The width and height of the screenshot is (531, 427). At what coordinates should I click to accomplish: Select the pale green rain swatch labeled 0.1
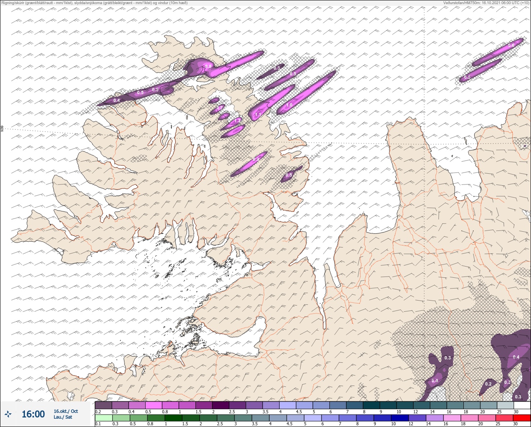[103, 417]
